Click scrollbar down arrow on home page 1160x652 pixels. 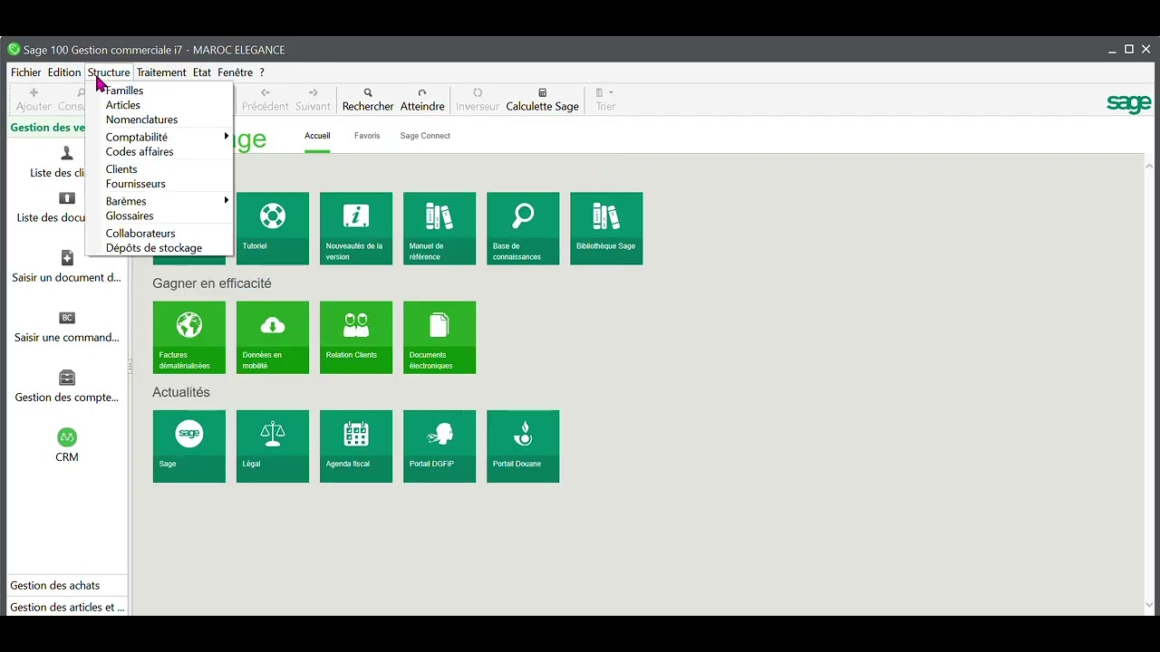click(1149, 605)
